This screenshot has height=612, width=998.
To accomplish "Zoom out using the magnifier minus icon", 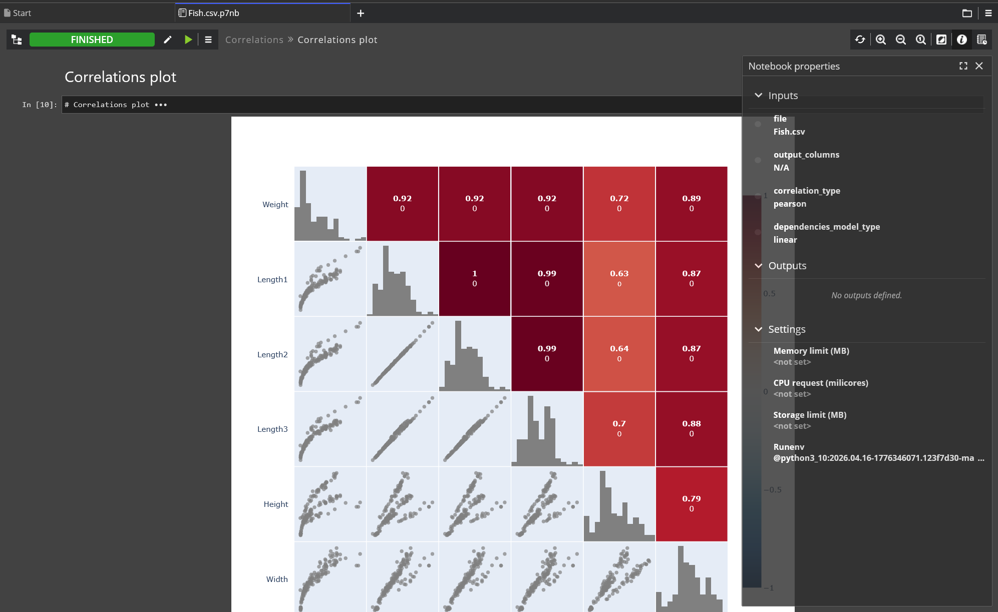I will coord(901,40).
